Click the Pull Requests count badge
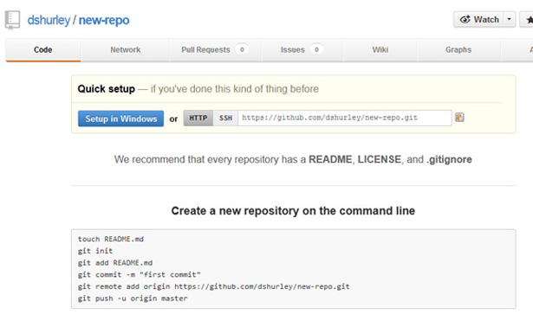Screen dimensions: 533x327 [242, 49]
